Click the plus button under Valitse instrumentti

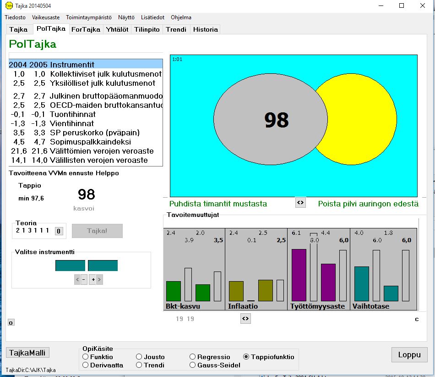pyautogui.click(x=92, y=279)
